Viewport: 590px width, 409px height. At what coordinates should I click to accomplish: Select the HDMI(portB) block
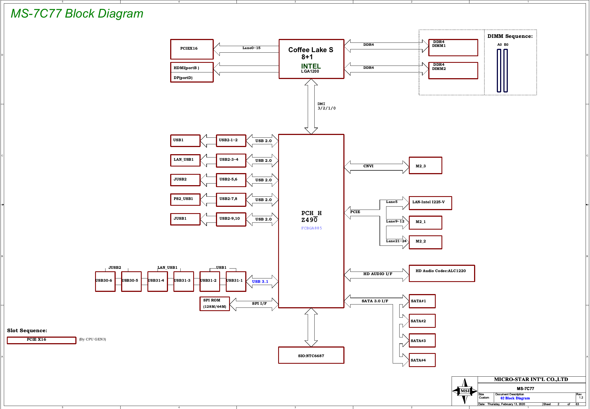pos(192,67)
